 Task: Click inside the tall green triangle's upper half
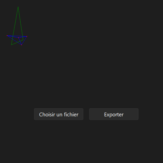18,19
